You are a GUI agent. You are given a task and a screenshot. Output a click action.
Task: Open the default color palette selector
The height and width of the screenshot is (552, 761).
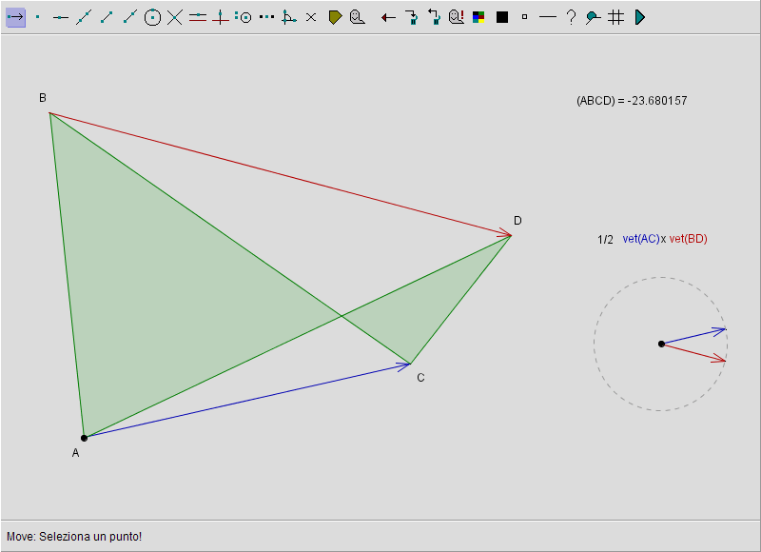coord(478,17)
